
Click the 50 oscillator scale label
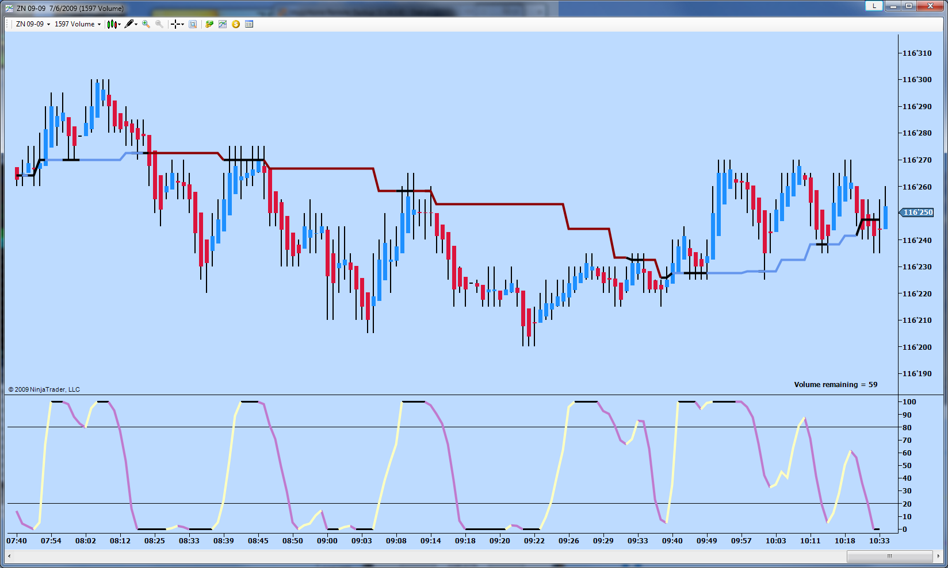click(x=907, y=465)
